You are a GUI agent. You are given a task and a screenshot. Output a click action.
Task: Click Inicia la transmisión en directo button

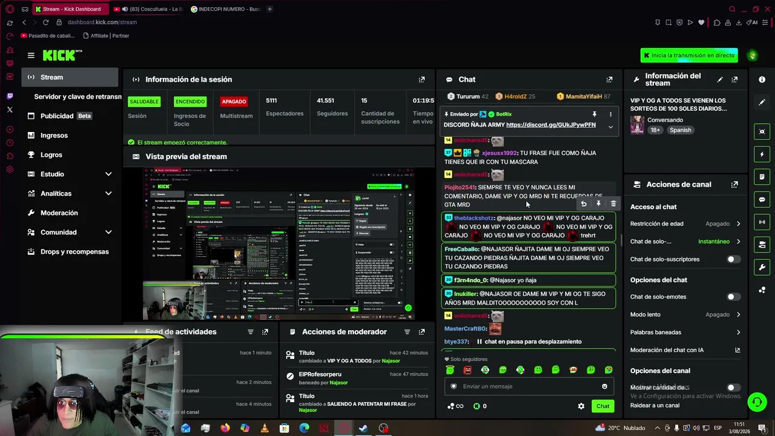tap(689, 55)
